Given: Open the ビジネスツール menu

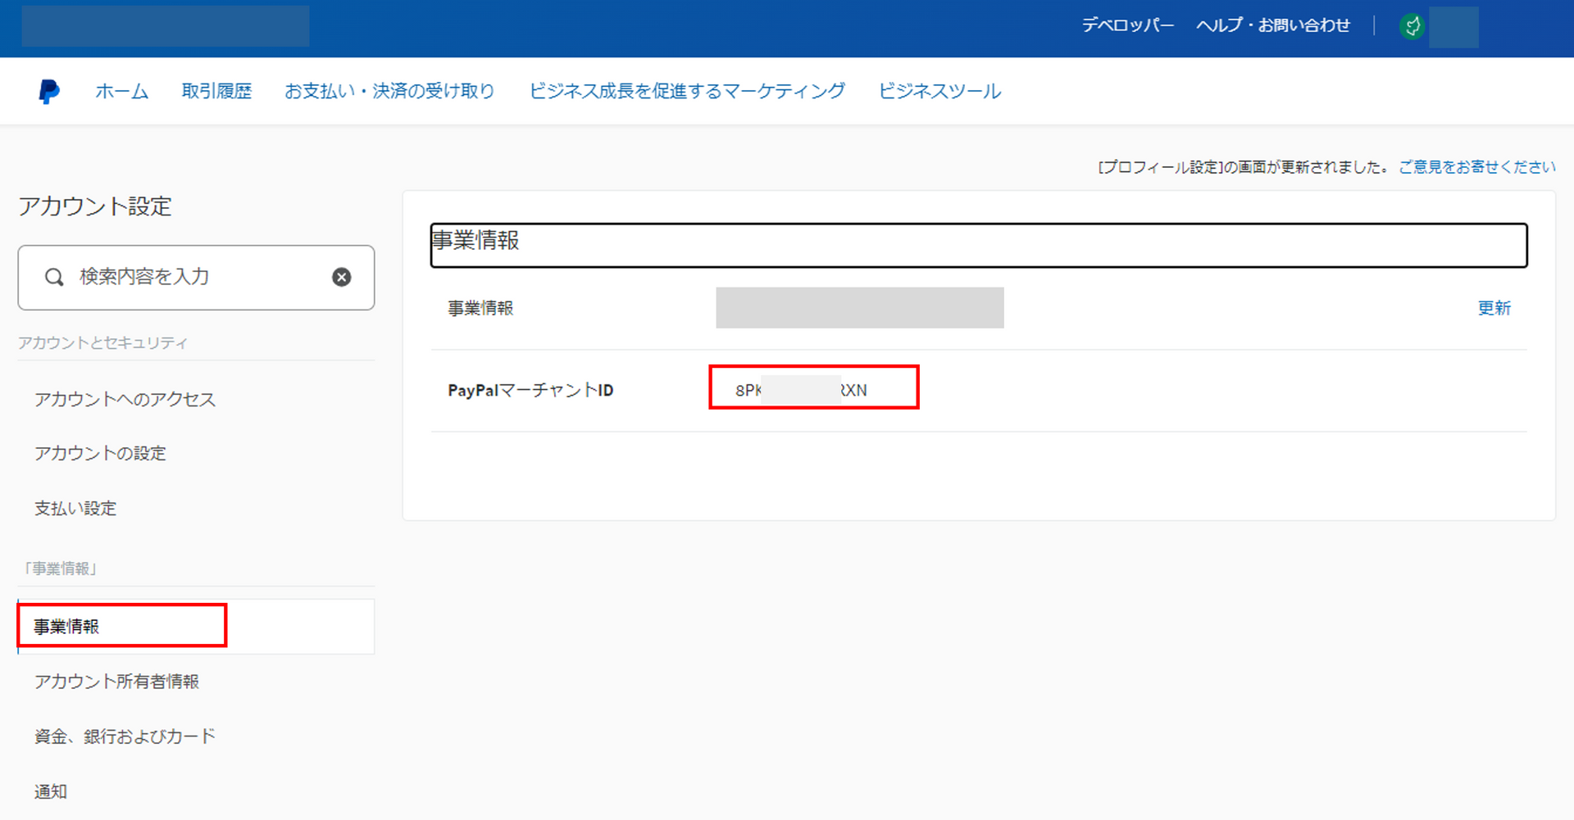Looking at the screenshot, I should point(939,91).
